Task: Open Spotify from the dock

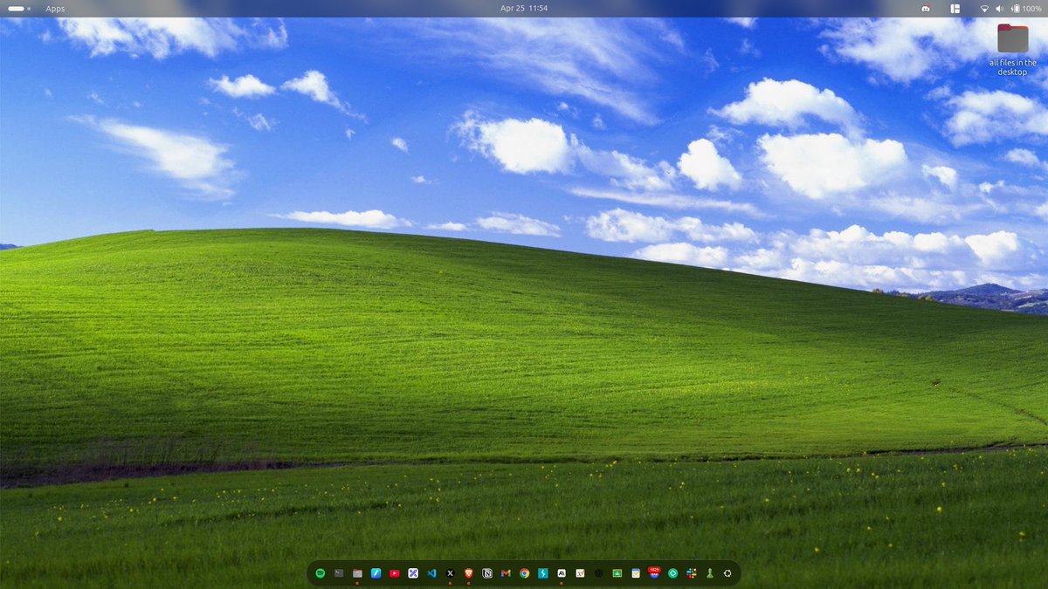Action: click(321, 573)
